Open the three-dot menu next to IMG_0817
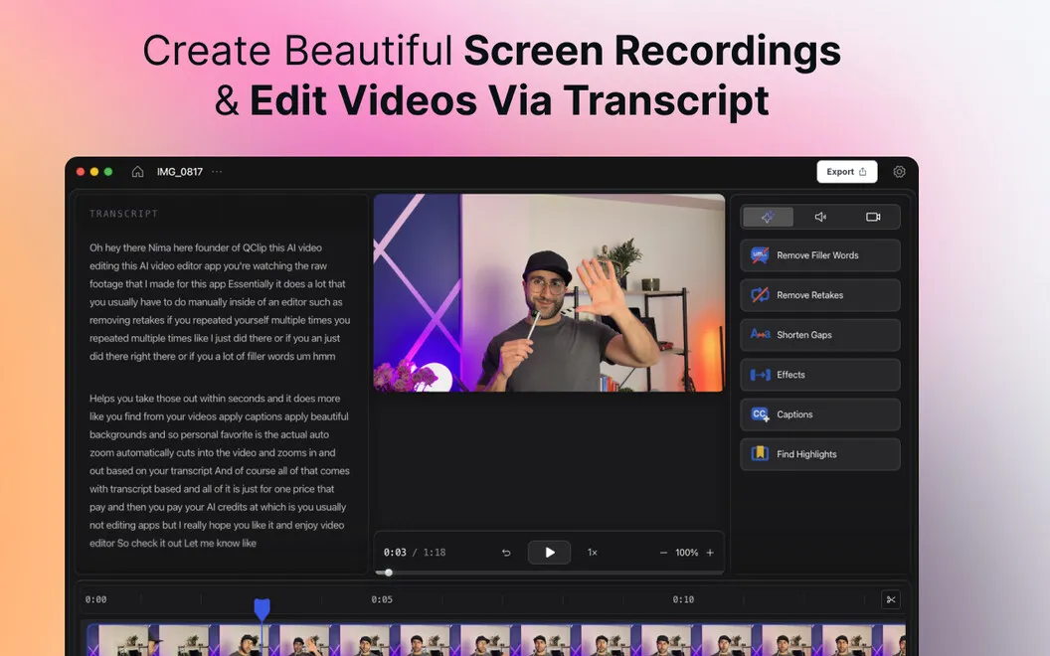The height and width of the screenshot is (656, 1050). (x=217, y=172)
